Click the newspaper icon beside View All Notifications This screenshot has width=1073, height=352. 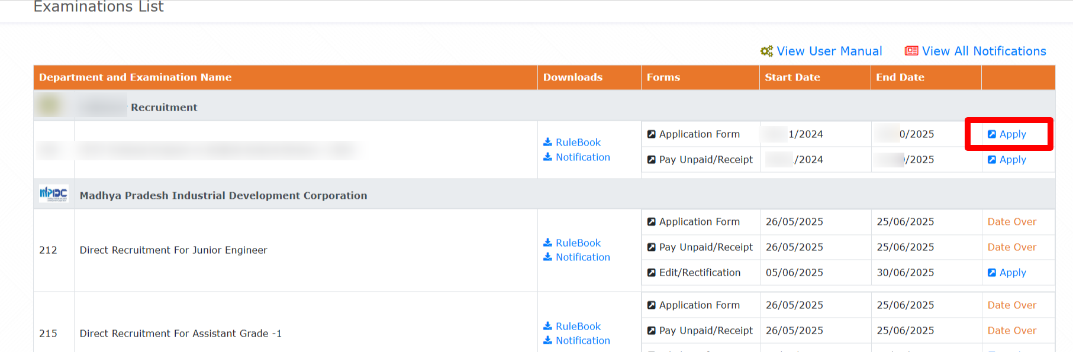911,51
